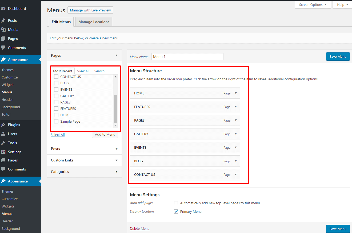Collapse the Pages panel with its arrow
352x233 pixels.
(x=116, y=55)
